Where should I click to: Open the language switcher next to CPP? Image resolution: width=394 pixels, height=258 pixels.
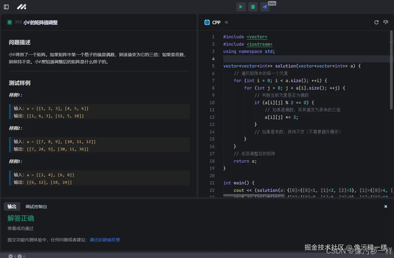(226, 22)
